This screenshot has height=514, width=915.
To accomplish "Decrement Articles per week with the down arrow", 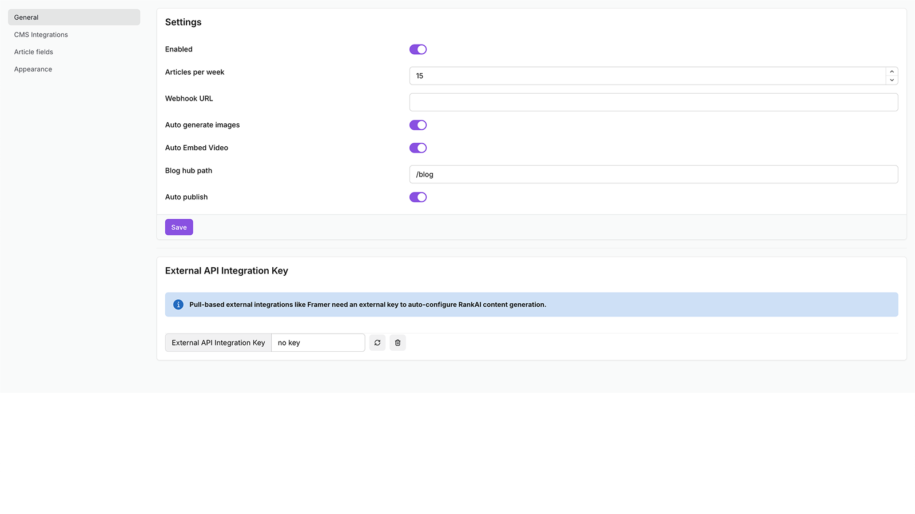I will (892, 80).
